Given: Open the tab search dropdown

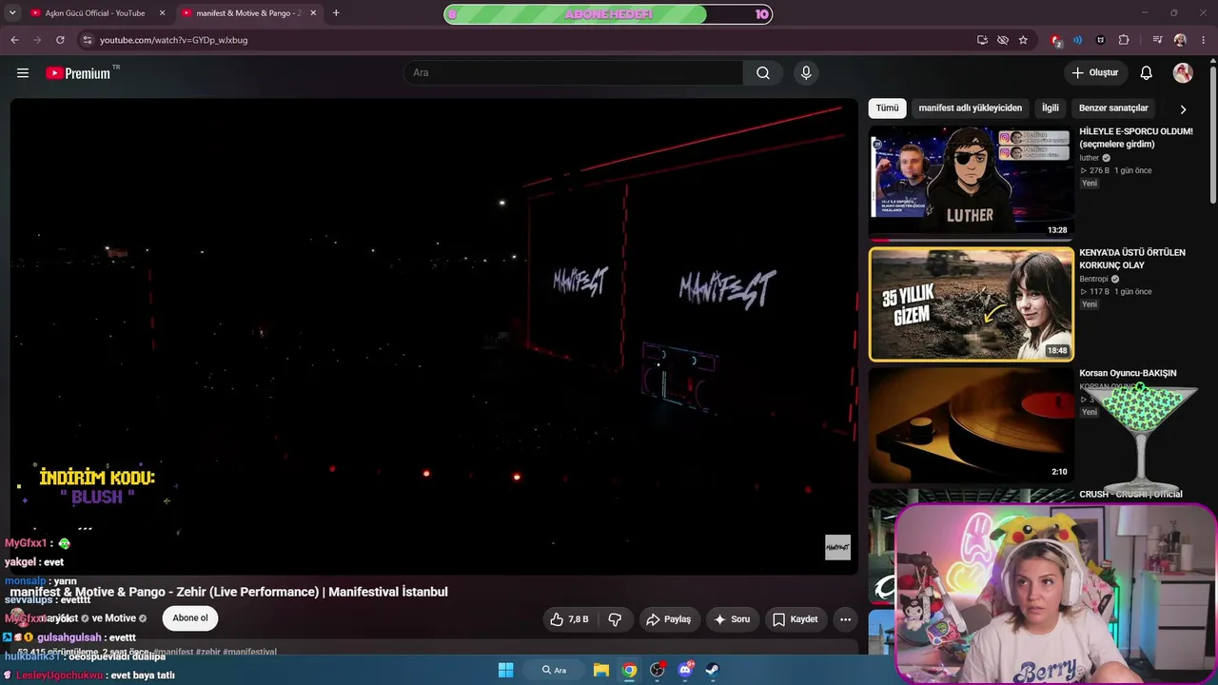Looking at the screenshot, I should pyautogui.click(x=12, y=13).
